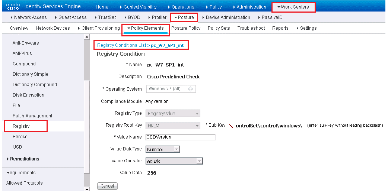The height and width of the screenshot is (195, 388).
Task: Click the Value Data 256 text
Action: pyautogui.click(x=152, y=173)
